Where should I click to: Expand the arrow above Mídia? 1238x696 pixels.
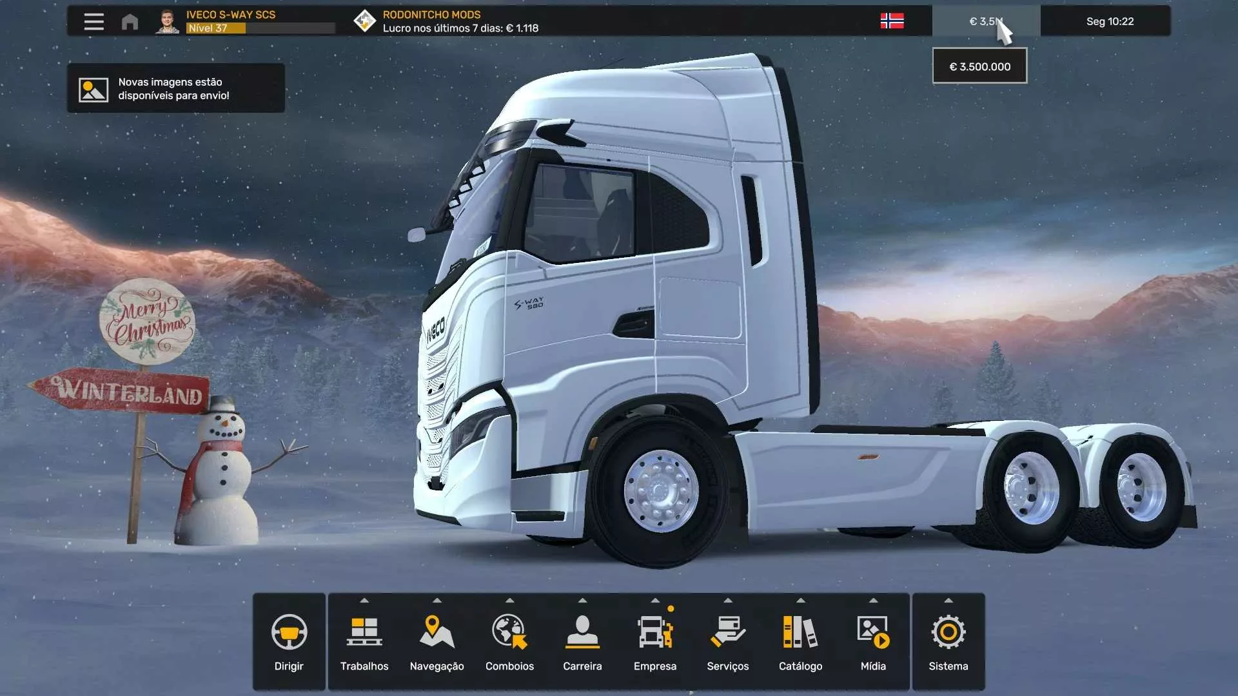tap(873, 601)
